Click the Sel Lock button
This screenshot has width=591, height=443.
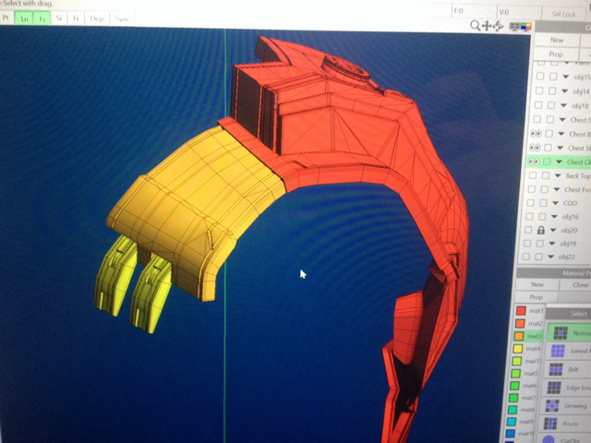click(563, 14)
